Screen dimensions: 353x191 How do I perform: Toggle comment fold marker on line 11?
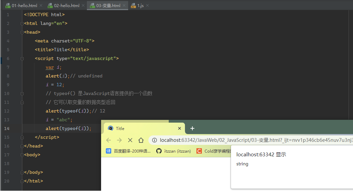22,102
